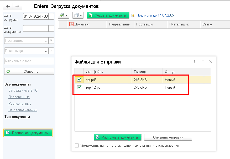This screenshot has height=159, width=230.
Task: Click the PDF icon in Документ column header
Action: click(x=71, y=24)
